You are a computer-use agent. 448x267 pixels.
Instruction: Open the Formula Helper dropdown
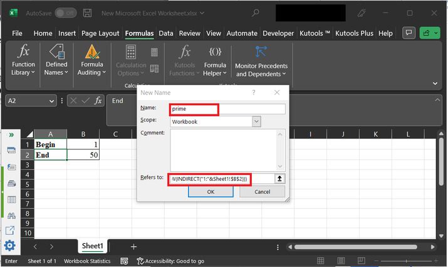click(x=215, y=61)
